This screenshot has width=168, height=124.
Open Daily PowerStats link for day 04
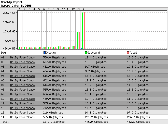(x=22, y=71)
